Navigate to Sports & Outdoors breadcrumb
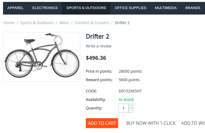The width and height of the screenshot is (205, 133). pos(37,23)
